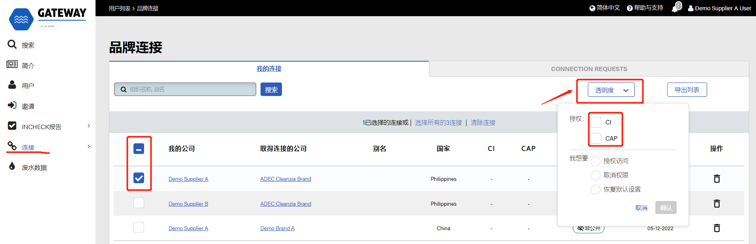Screen dimensions: 756x244
Task: Open ADEC Cleanzia Brand link in first row
Action: (x=286, y=179)
